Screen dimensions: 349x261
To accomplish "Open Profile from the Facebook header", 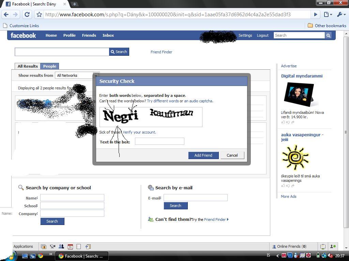I will (x=70, y=35).
